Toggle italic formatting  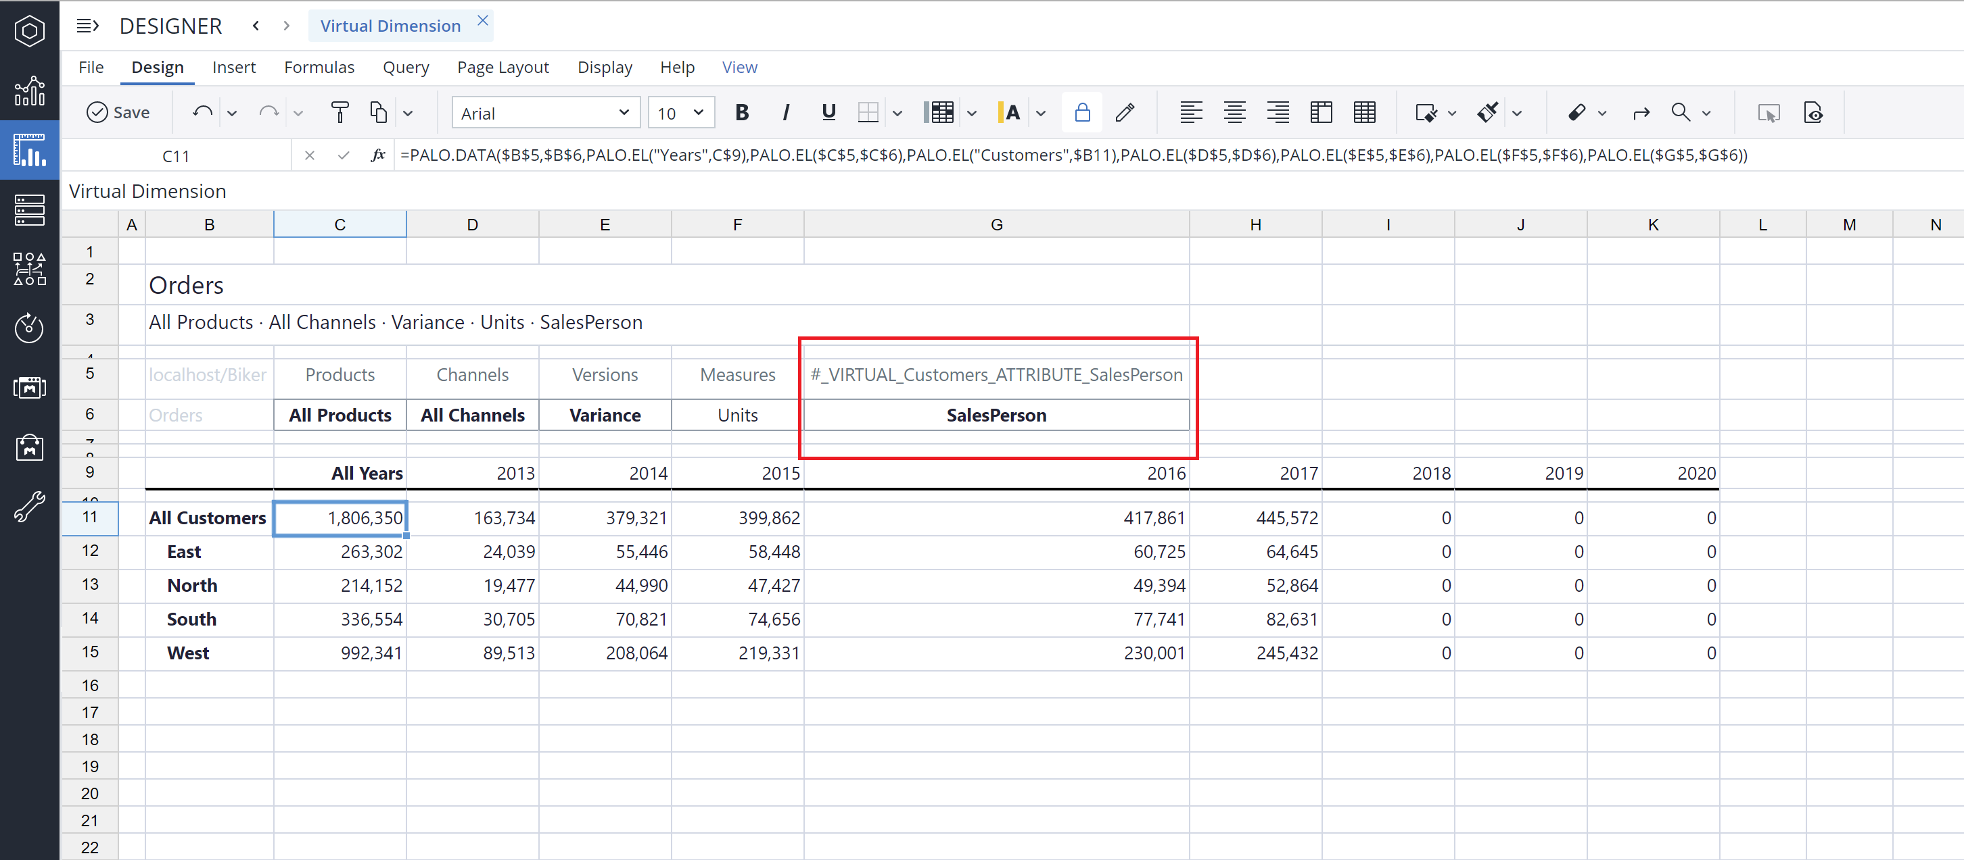(x=785, y=113)
